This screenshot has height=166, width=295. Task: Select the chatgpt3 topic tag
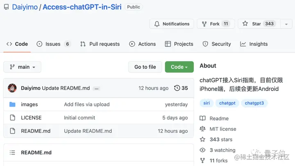pos(254,103)
